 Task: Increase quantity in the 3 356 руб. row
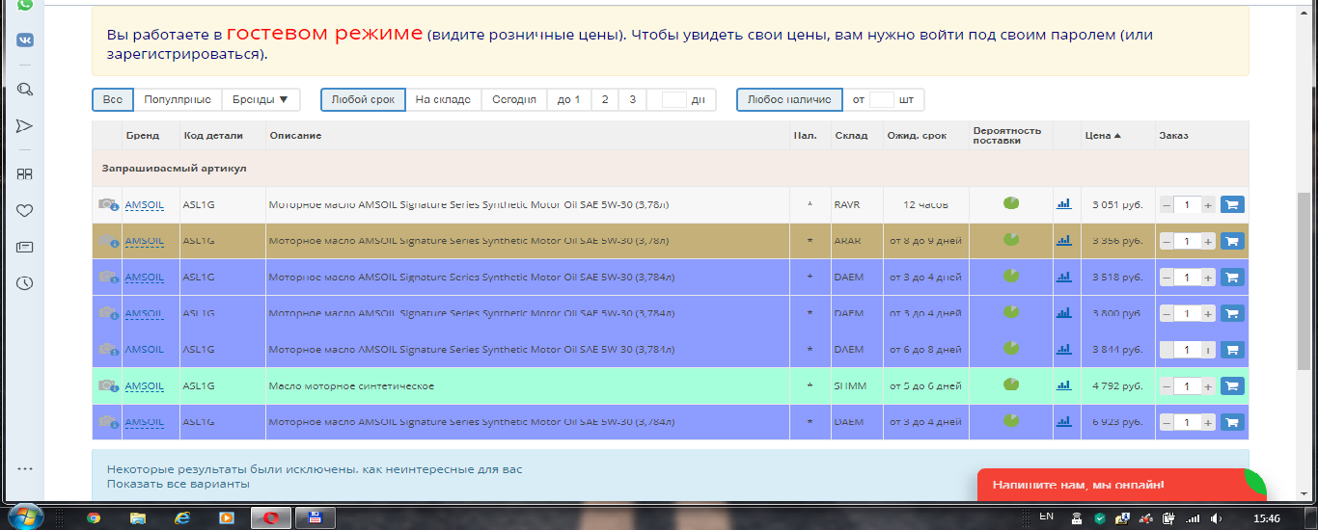[x=1208, y=241]
